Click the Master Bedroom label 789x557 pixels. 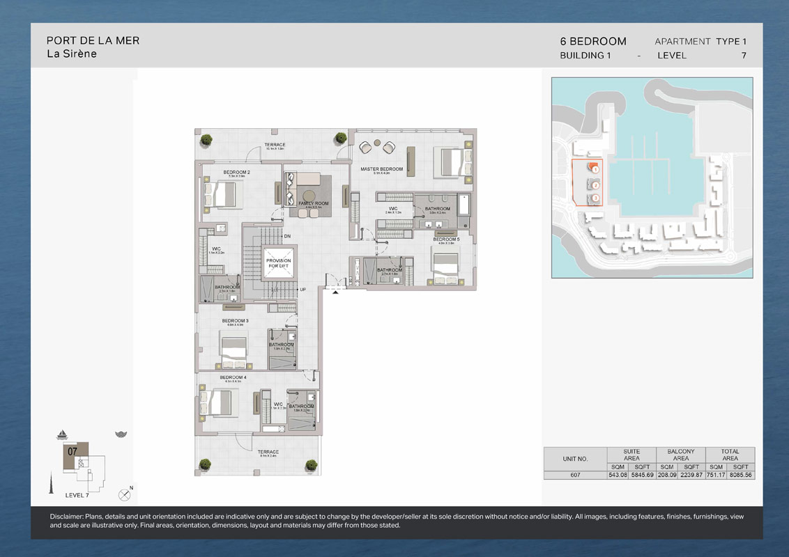point(381,169)
